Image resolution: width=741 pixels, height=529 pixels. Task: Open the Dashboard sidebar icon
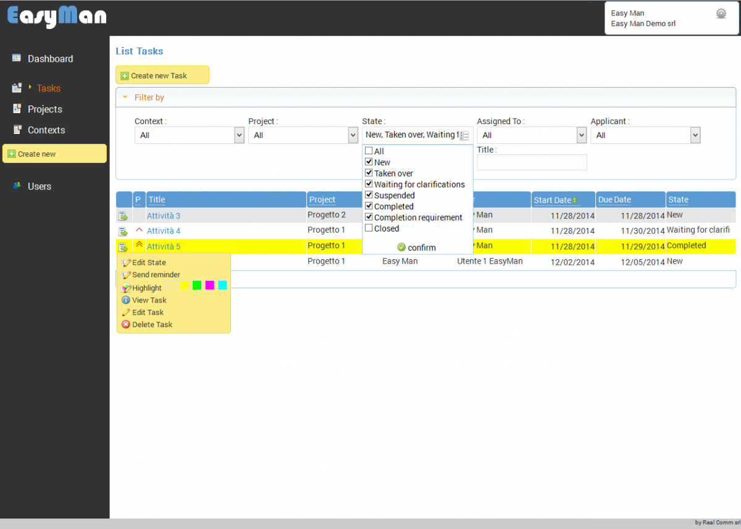[x=17, y=58]
